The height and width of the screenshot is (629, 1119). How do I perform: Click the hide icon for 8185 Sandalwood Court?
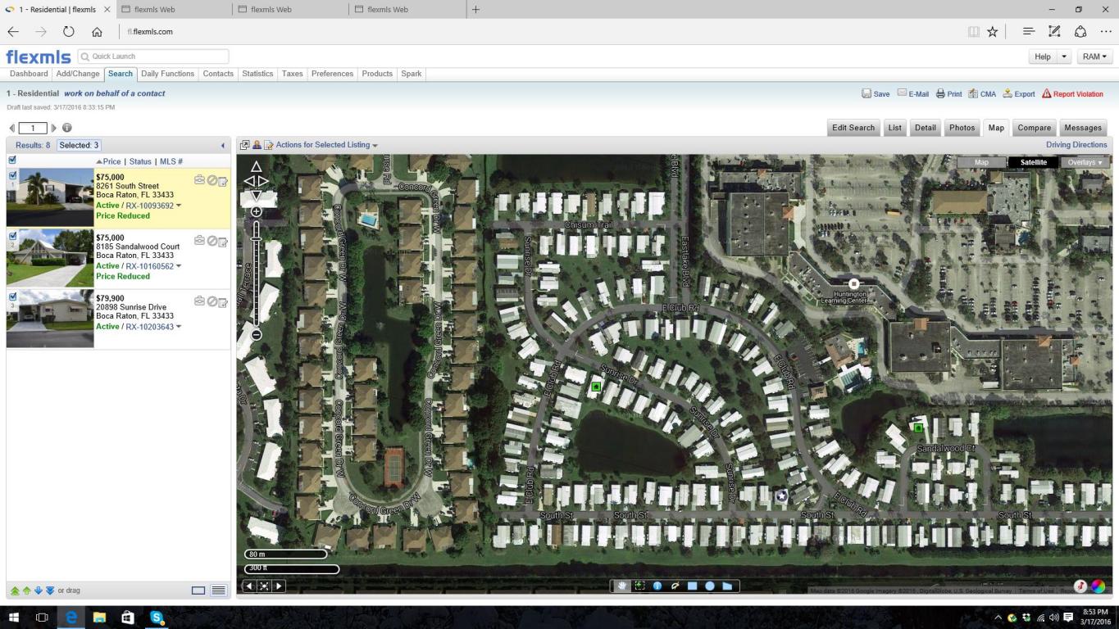[211, 241]
